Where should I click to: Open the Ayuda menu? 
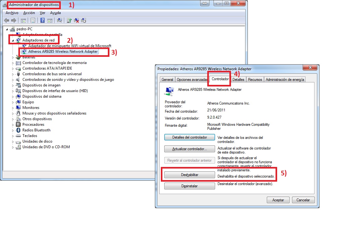pos(55,13)
